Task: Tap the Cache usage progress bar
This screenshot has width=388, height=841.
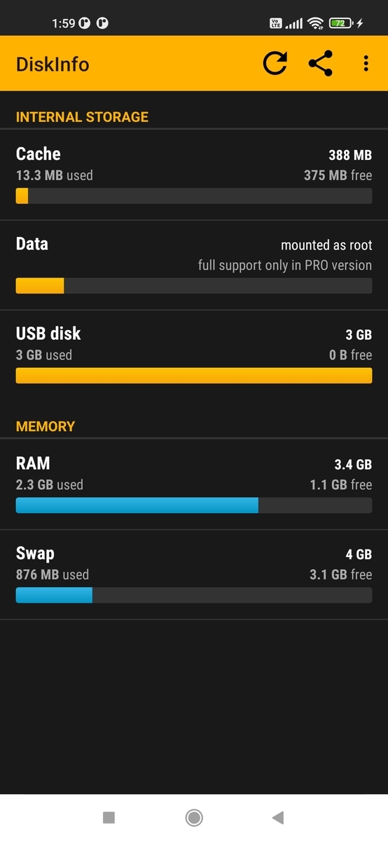Action: point(194,196)
